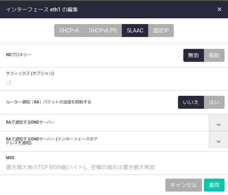Click the MSS field label
The image size is (228, 195).
(10, 158)
